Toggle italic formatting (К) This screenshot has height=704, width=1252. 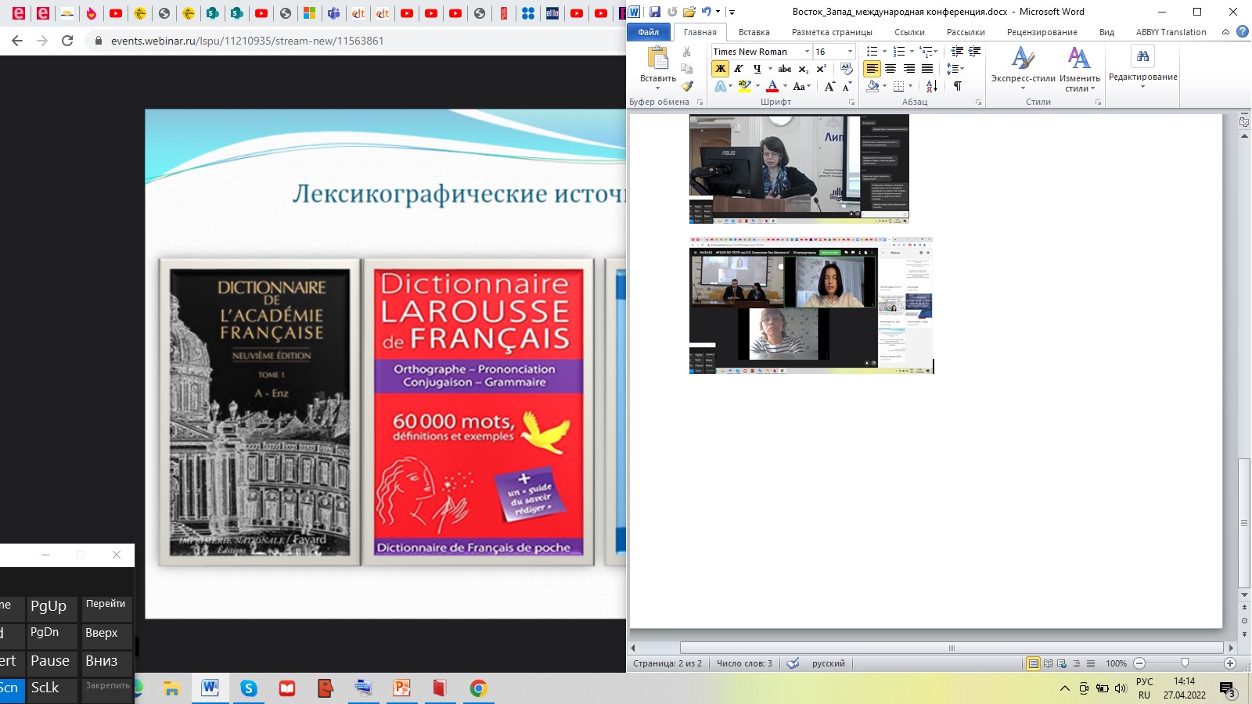click(x=738, y=69)
